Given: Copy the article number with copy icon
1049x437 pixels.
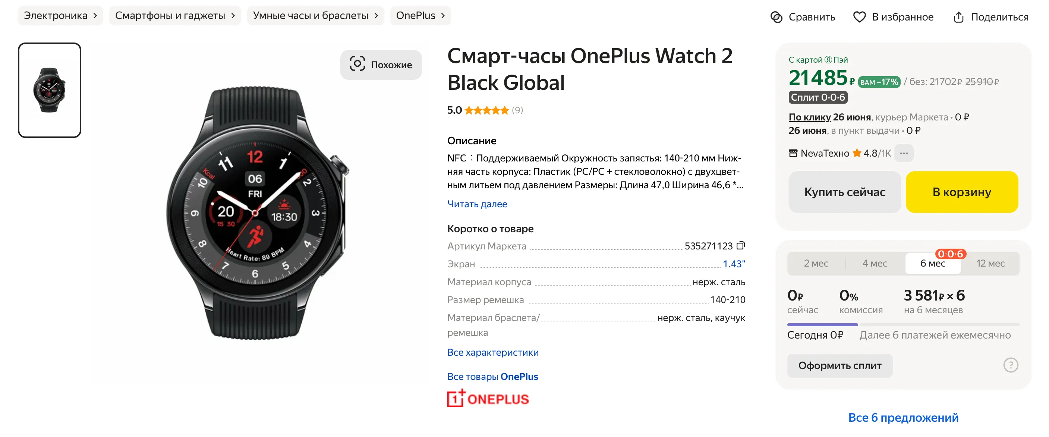Looking at the screenshot, I should pyautogui.click(x=741, y=246).
